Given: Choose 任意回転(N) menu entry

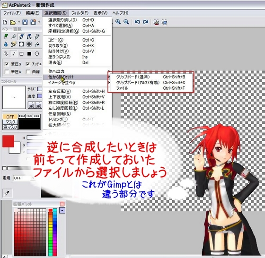Looking at the screenshot, I should 77,114.
